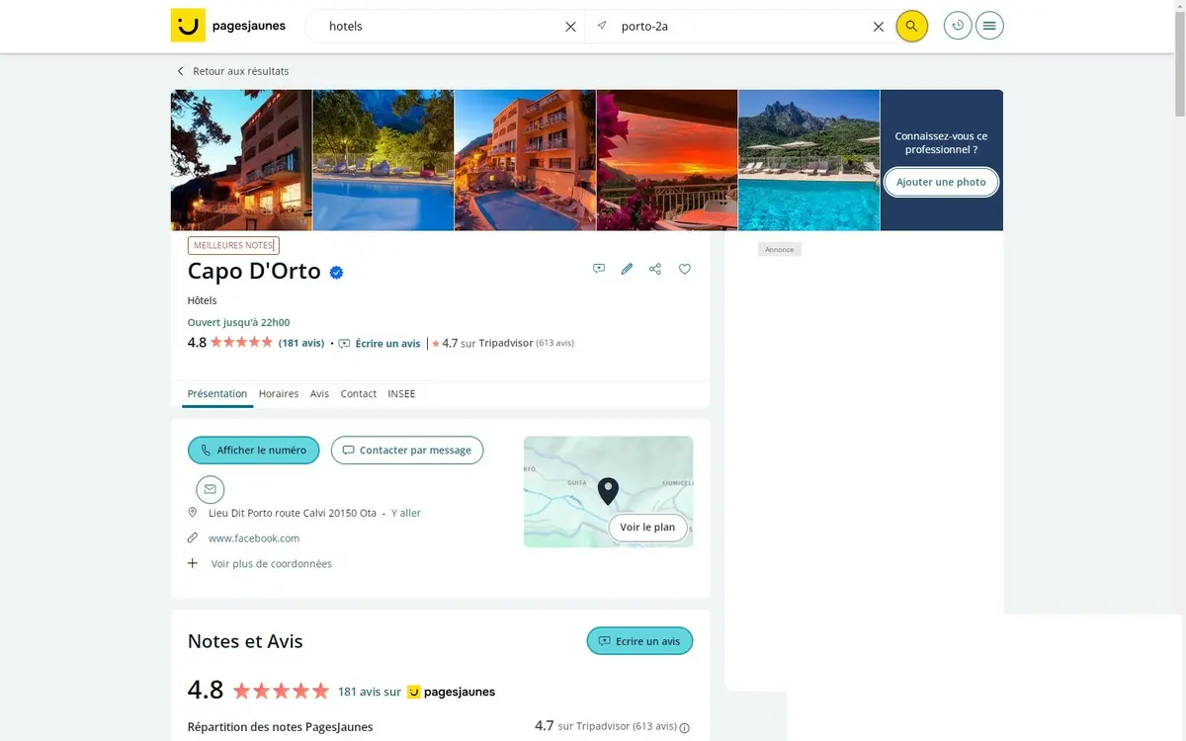Image resolution: width=1186 pixels, height=741 pixels.
Task: Open the (181 avis) link near title
Action: pyautogui.click(x=301, y=343)
